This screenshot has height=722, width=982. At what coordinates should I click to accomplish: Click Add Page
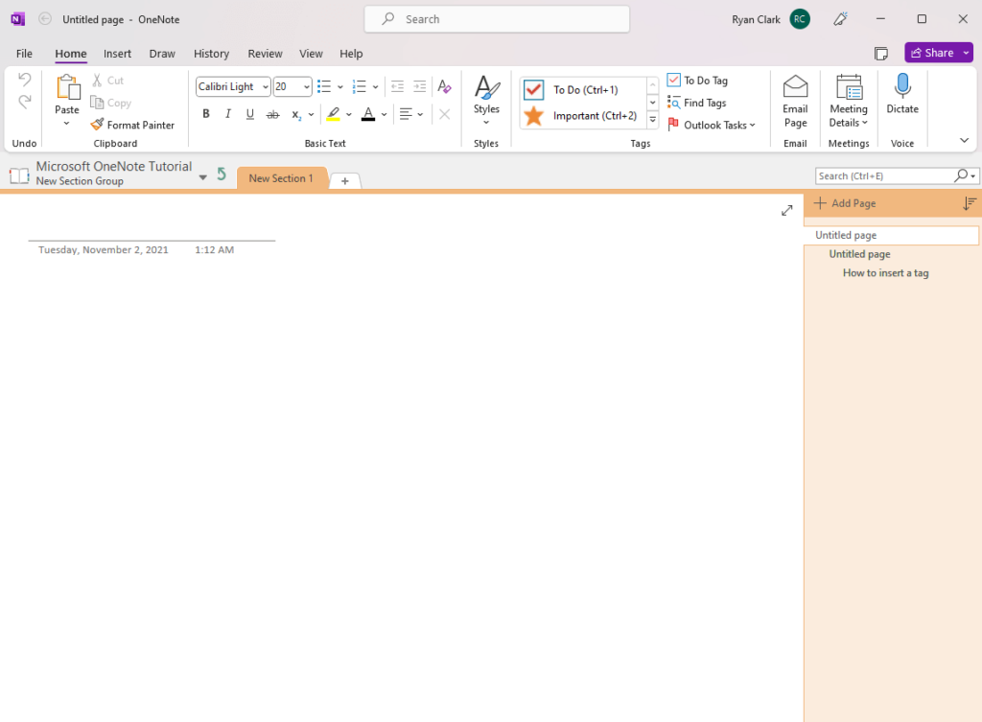846,203
